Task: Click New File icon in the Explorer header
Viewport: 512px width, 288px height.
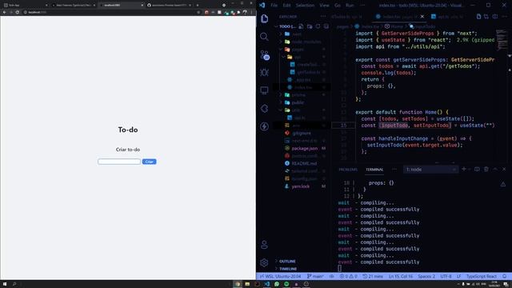Action: tap(301, 26)
